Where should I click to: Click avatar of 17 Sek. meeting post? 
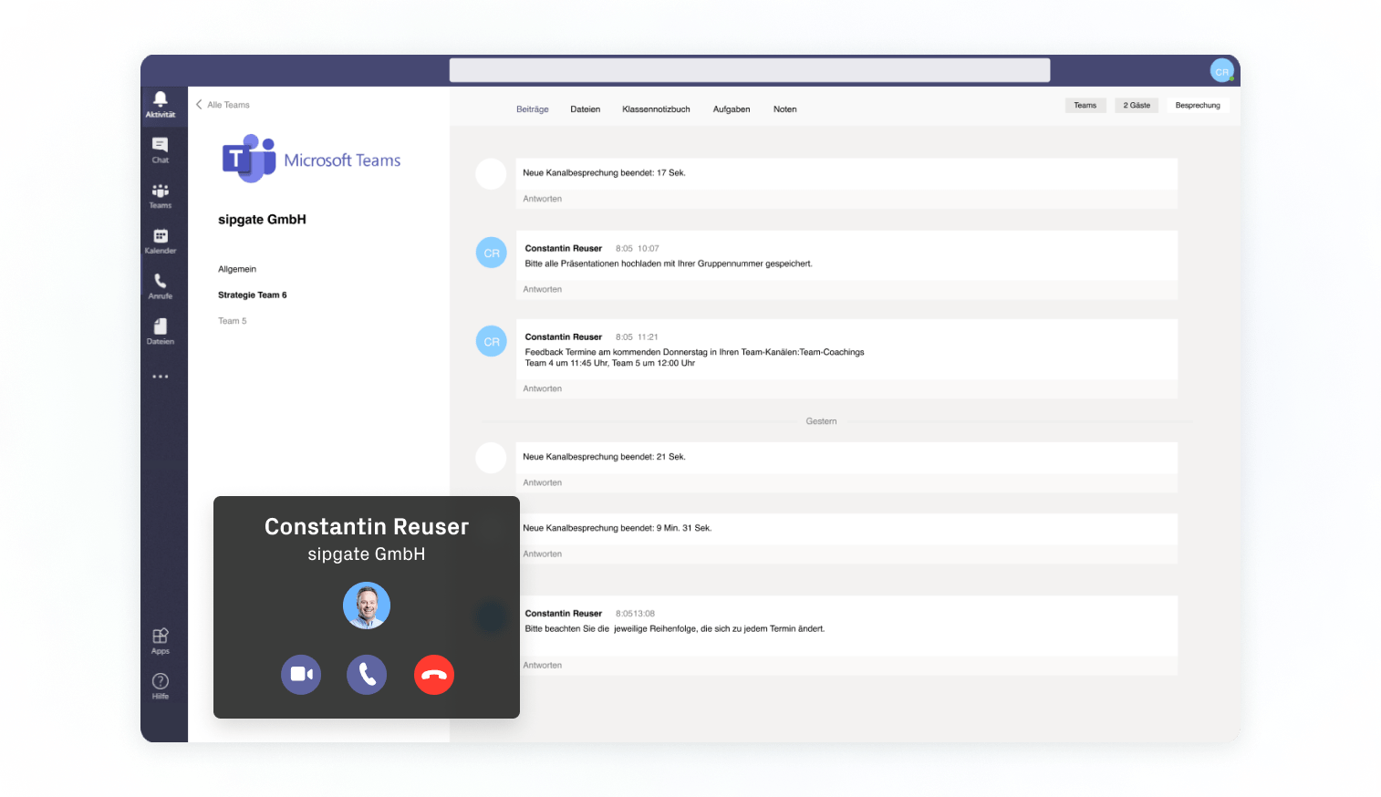pos(491,174)
